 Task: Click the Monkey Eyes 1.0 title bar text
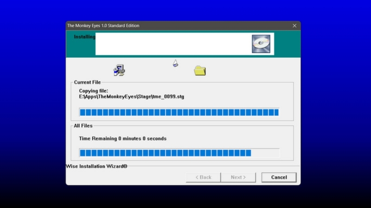(x=103, y=26)
